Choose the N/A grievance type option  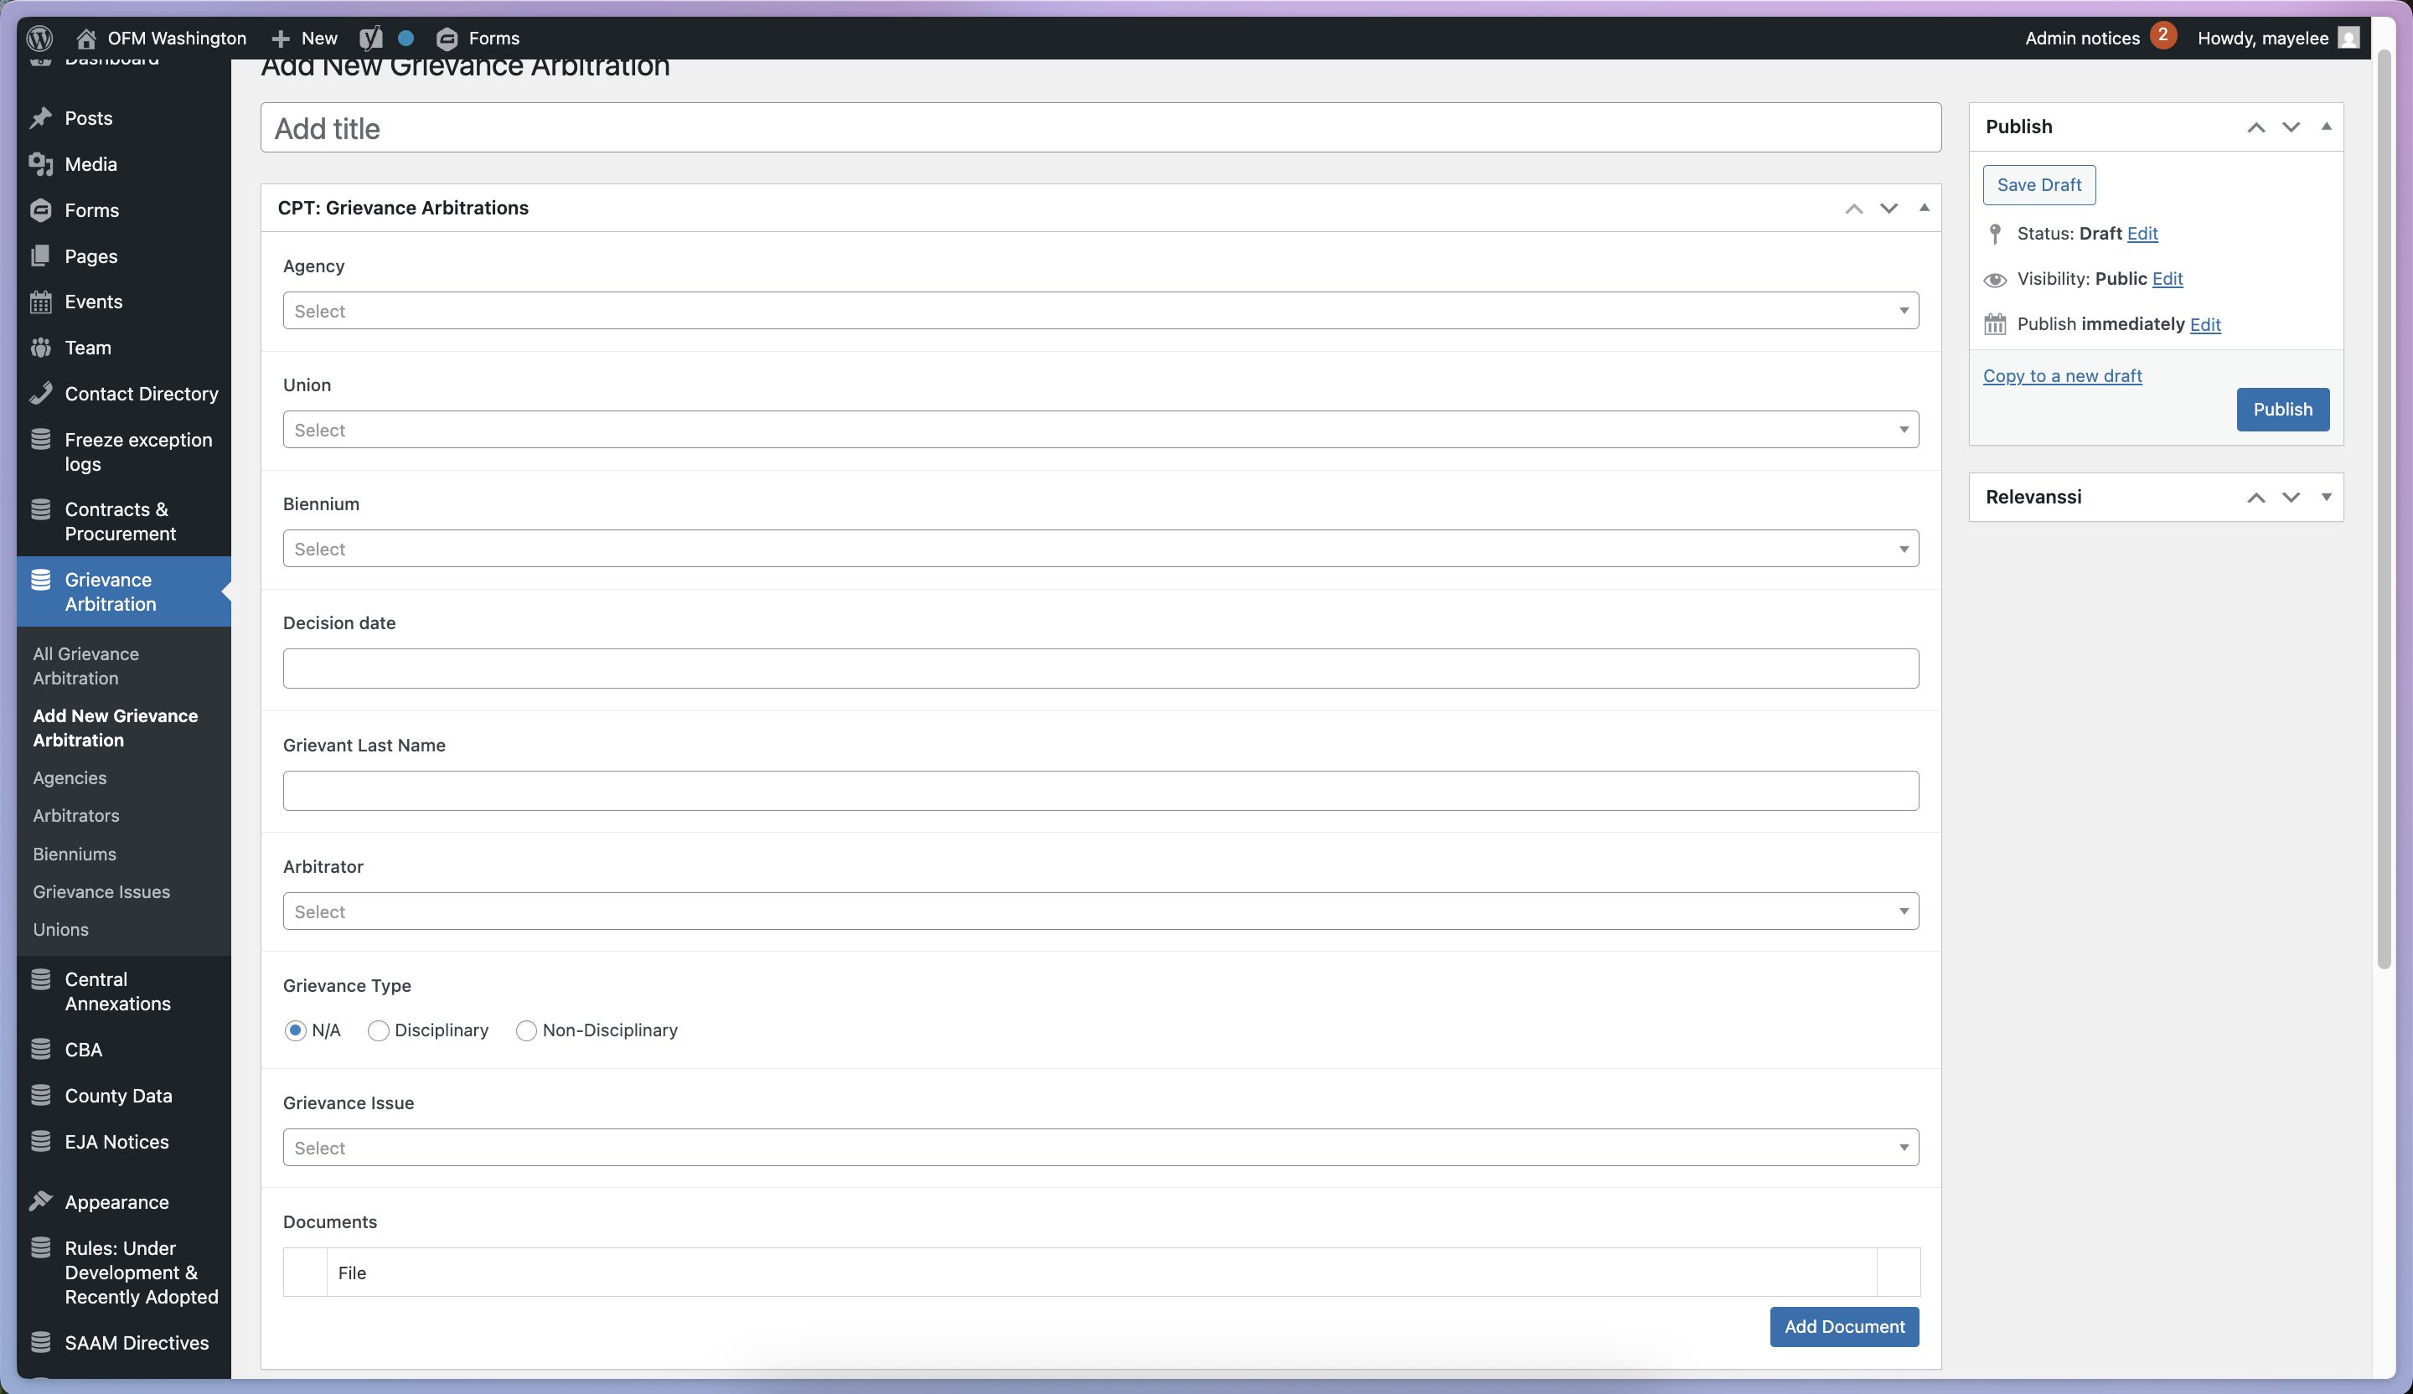click(295, 1030)
